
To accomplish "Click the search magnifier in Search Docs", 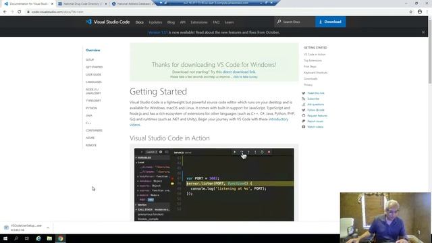I will point(279,22).
